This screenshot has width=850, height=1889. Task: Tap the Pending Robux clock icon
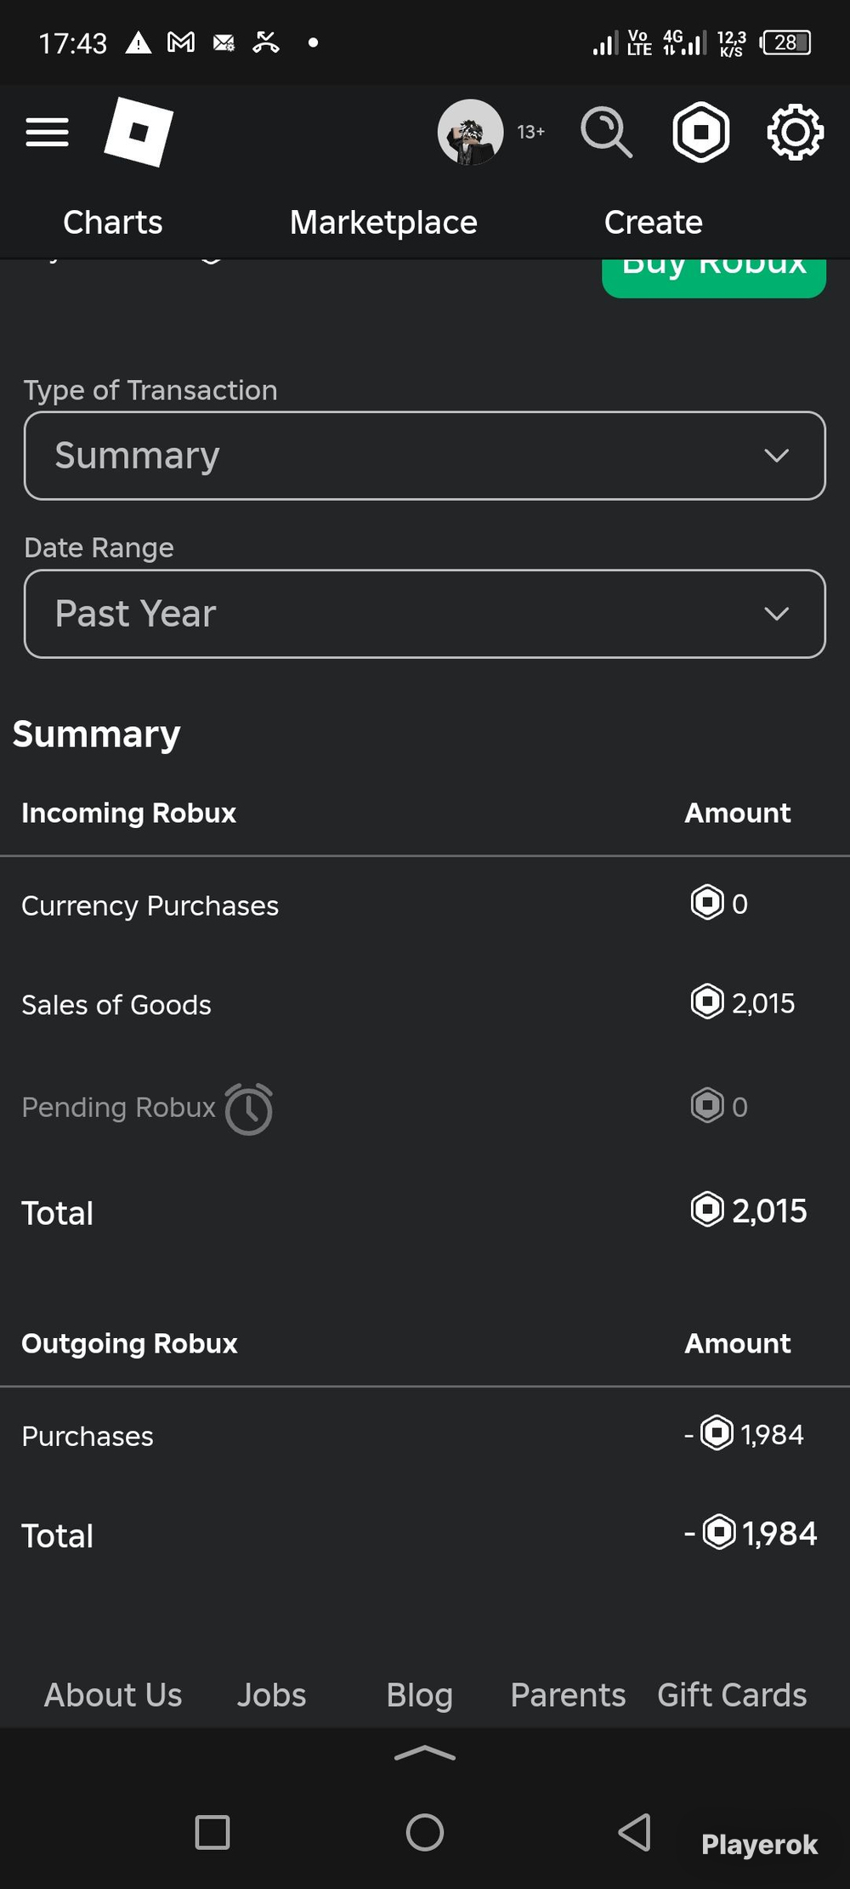[x=249, y=1109]
